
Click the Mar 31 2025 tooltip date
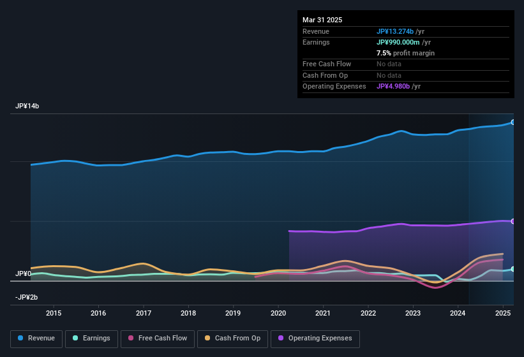[322, 20]
